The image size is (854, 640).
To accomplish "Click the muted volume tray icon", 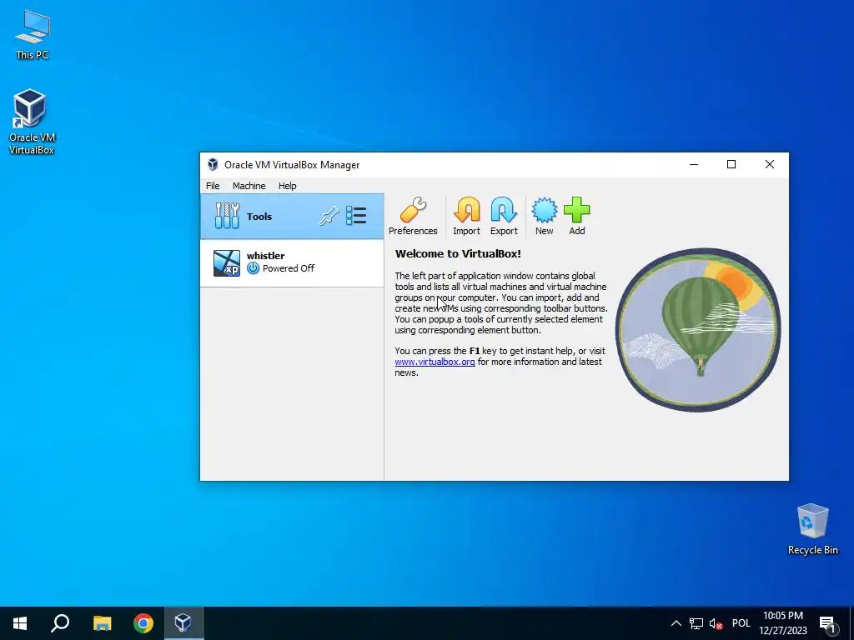I will (716, 623).
